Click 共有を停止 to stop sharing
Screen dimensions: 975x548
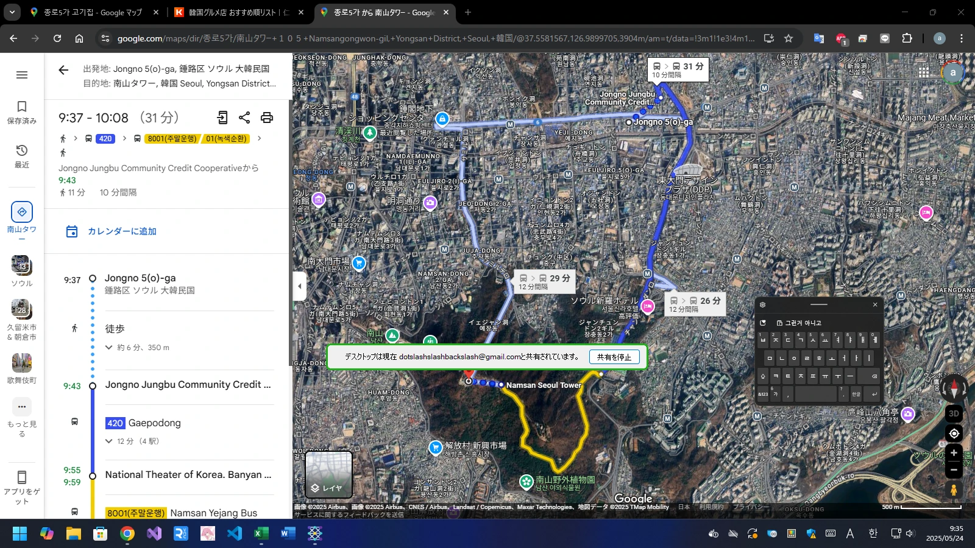tap(614, 357)
